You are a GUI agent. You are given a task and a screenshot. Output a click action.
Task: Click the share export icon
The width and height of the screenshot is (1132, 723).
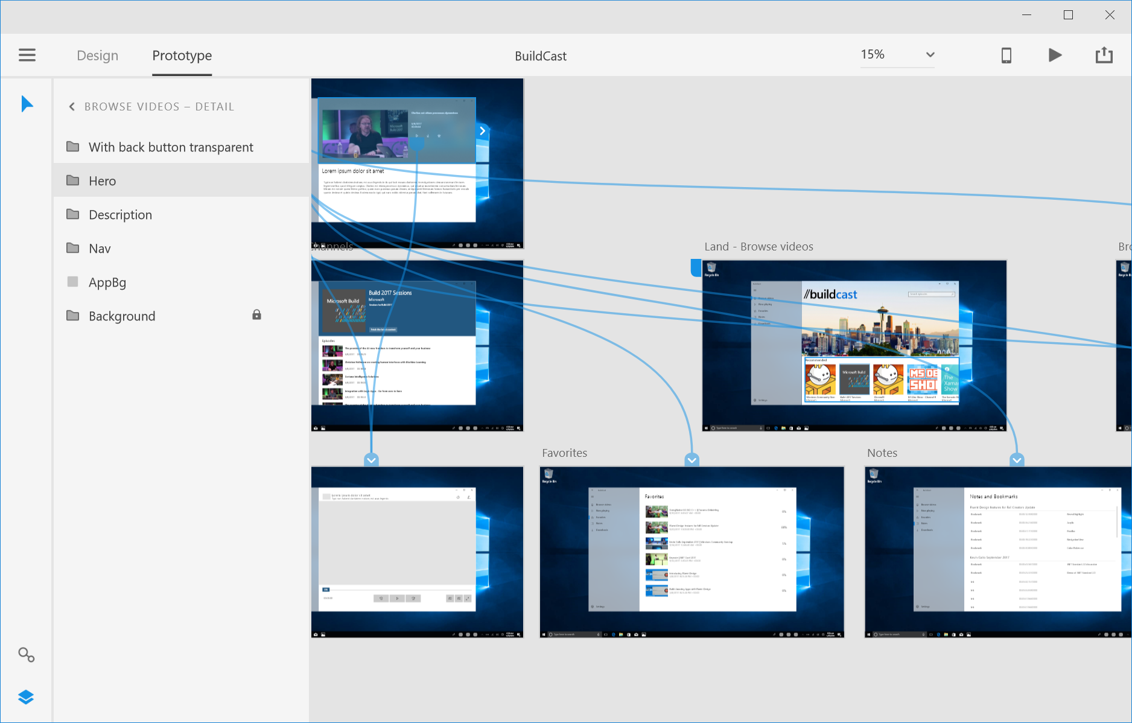click(x=1104, y=55)
